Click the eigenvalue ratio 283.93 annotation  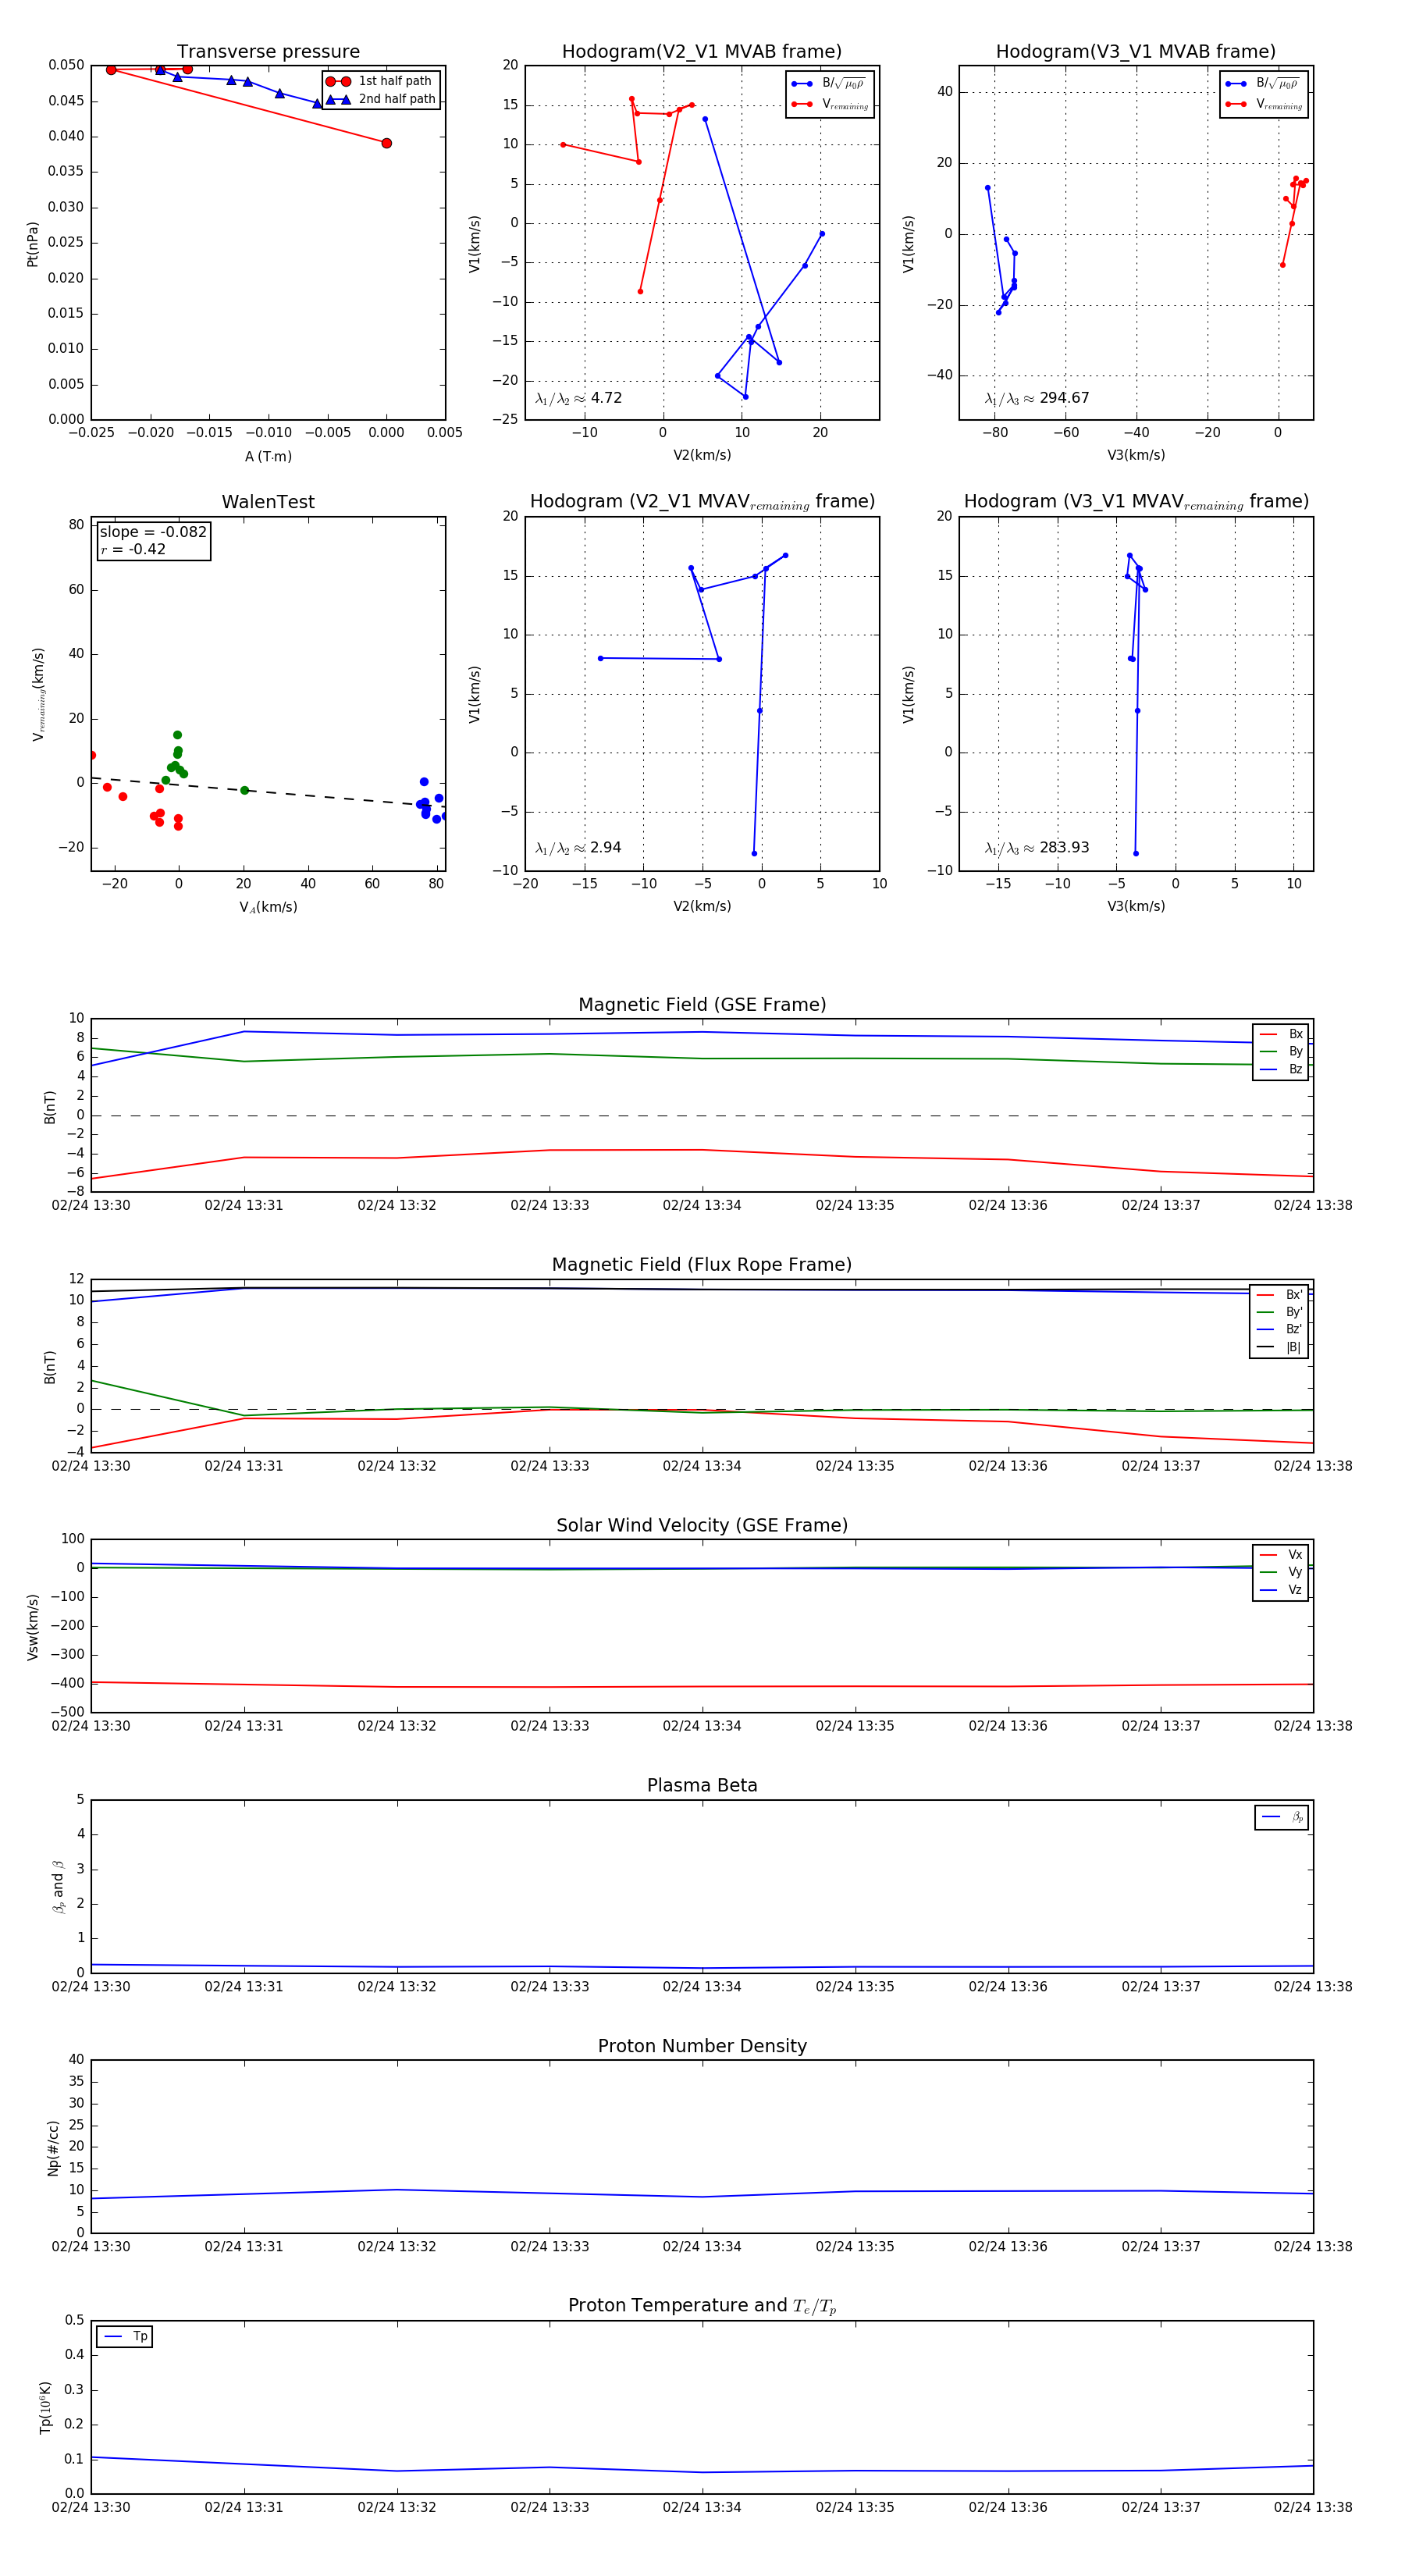(x=1036, y=848)
